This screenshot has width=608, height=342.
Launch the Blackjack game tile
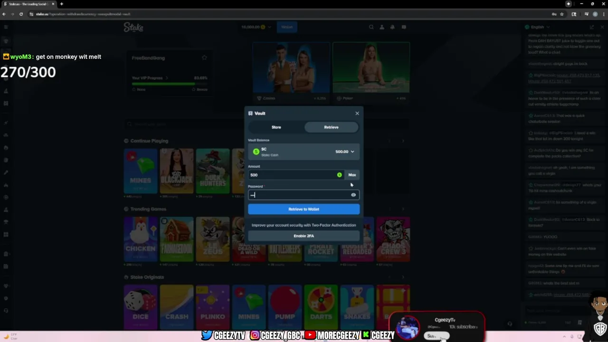(x=177, y=171)
